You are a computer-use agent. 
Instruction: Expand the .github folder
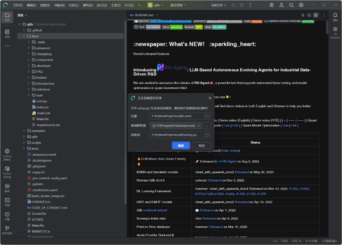pyautogui.click(x=24, y=30)
